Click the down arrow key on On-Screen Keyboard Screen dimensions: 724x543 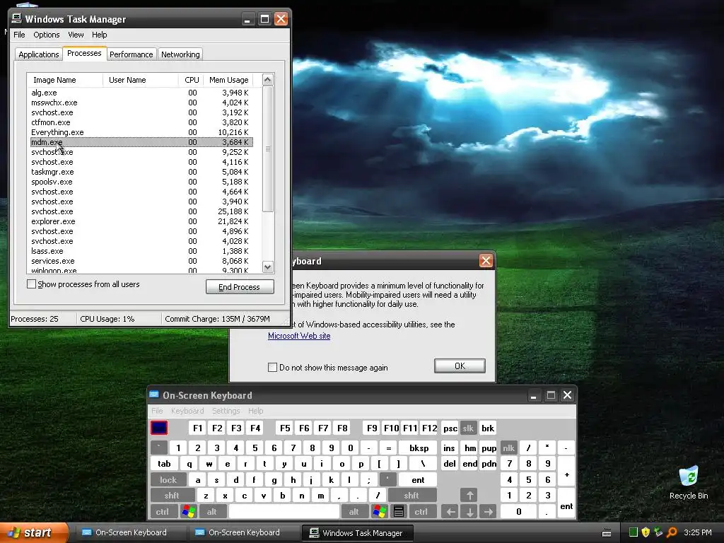469,511
